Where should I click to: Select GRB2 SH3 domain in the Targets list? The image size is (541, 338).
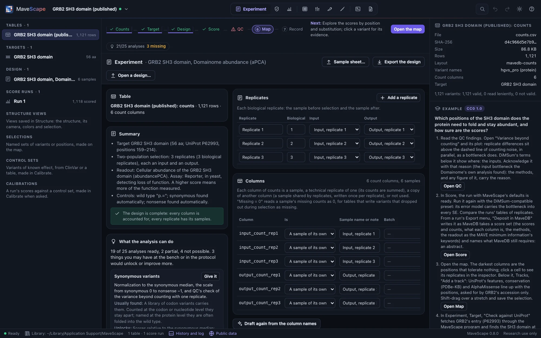[x=51, y=57]
